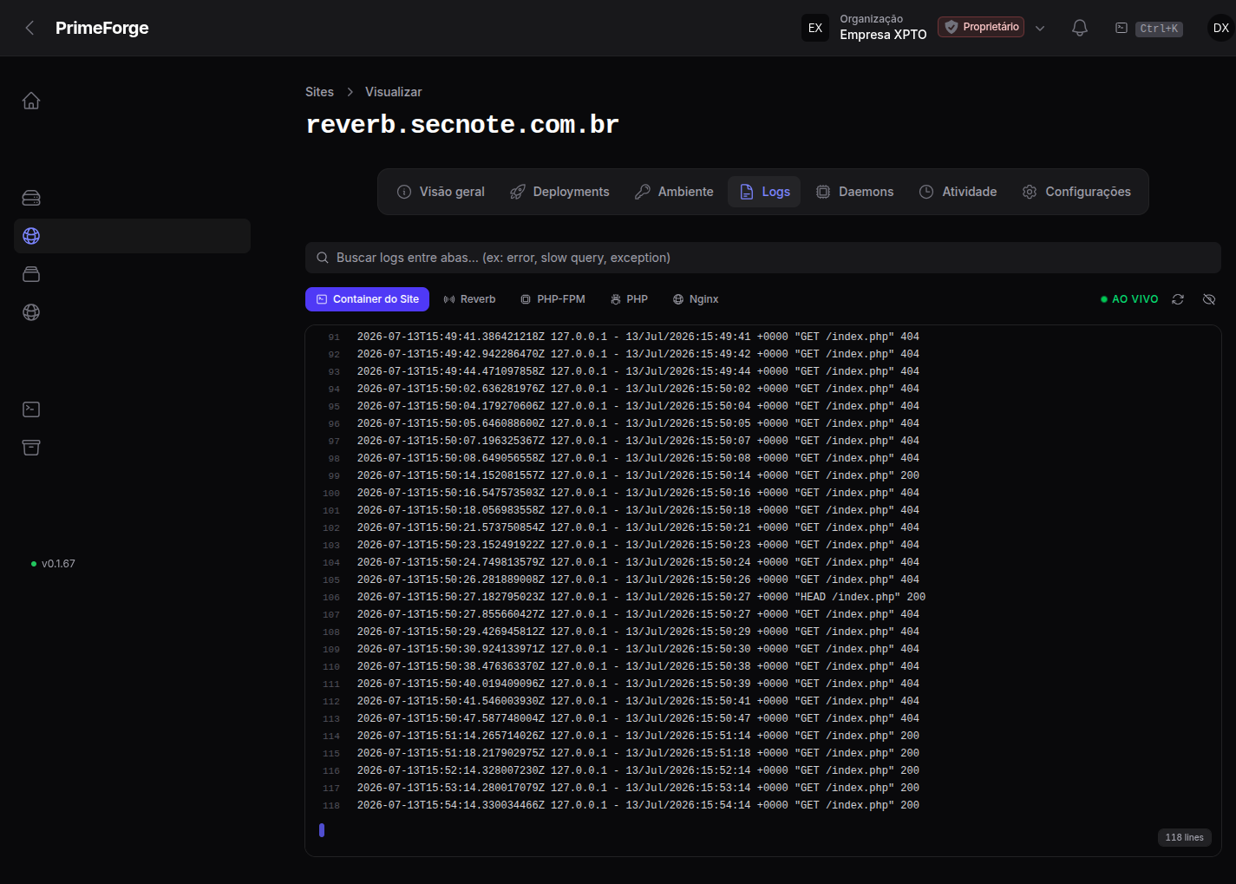Viewport: 1236px width, 884px height.
Task: Open the archive box sidebar icon
Action: pyautogui.click(x=31, y=448)
